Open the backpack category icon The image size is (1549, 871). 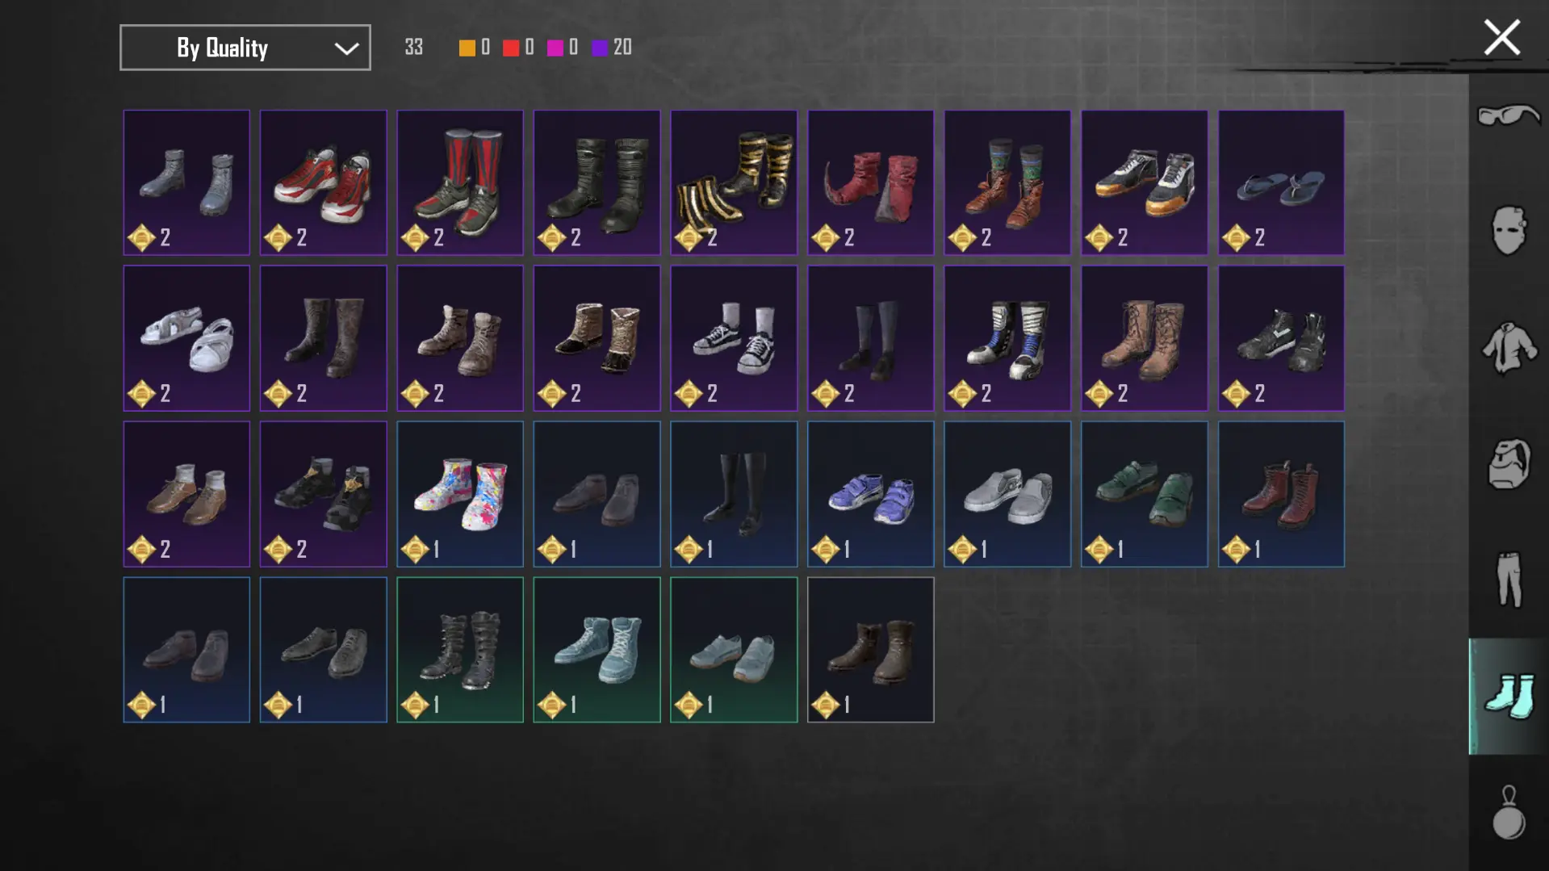pos(1508,463)
